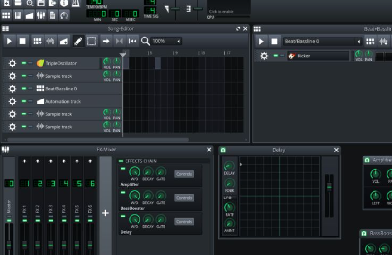This screenshot has width=392, height=255.
Task: Open the controller rack icon
Action: [x=64, y=15]
